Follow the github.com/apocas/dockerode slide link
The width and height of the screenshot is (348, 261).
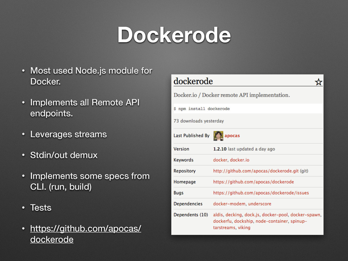85,234
